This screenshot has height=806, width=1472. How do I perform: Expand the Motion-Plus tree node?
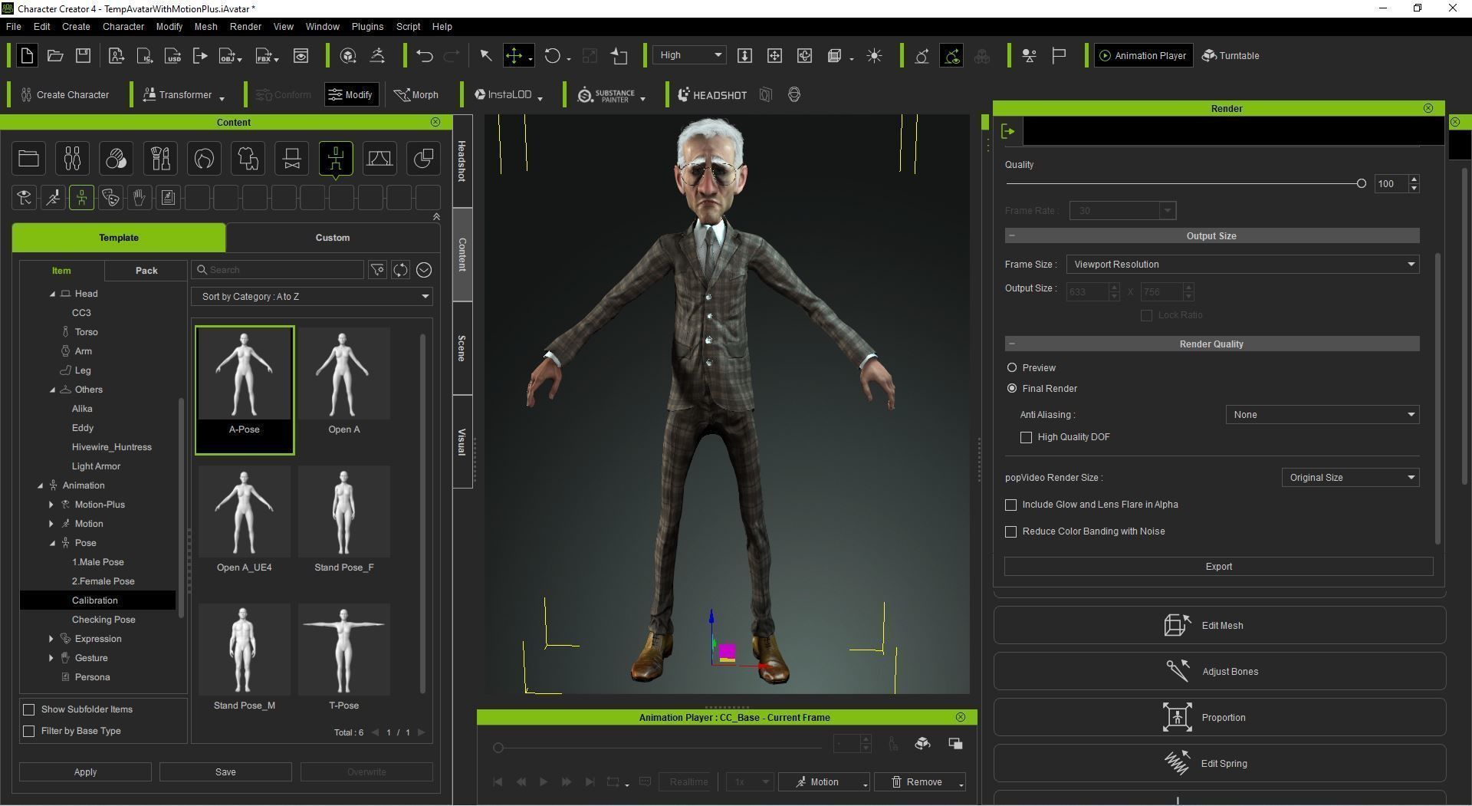pos(51,505)
